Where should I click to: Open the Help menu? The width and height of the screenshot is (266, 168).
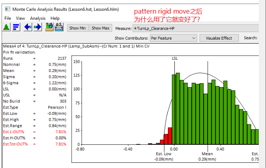coord(55,18)
